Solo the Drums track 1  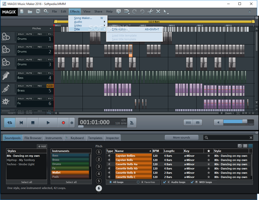[21, 34]
